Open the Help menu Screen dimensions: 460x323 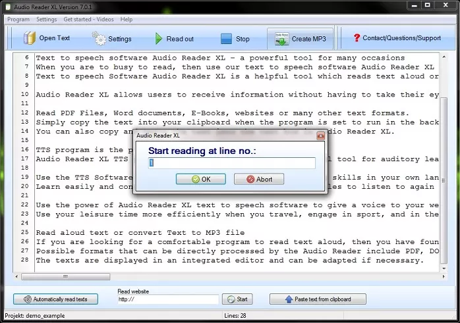click(127, 20)
